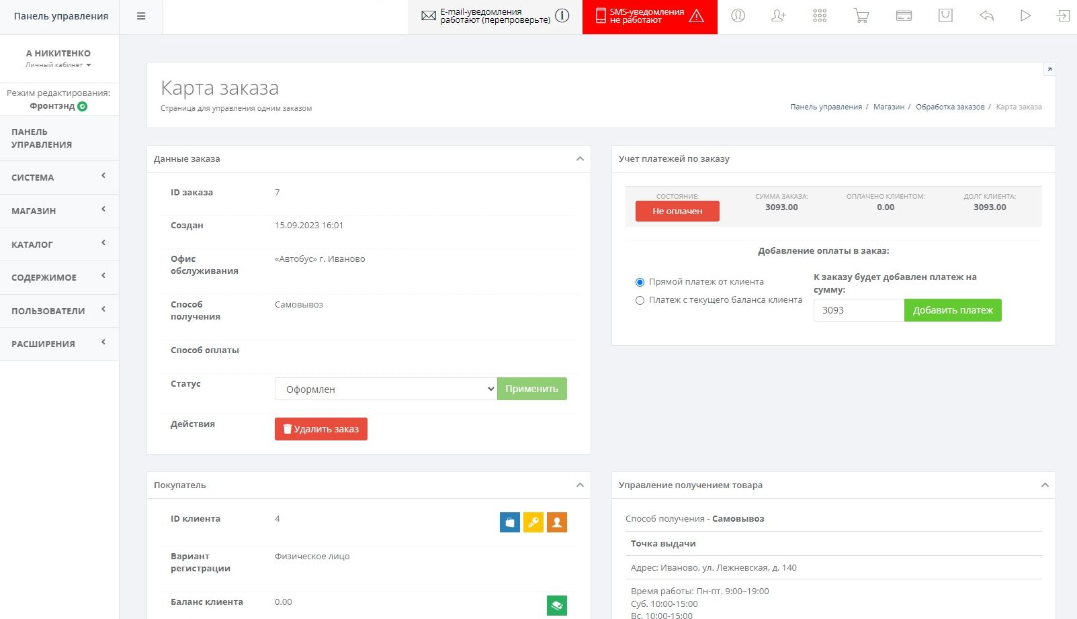Open the nine-dot grid icon in header
Viewport: 1077px width, 619px height.
point(820,16)
